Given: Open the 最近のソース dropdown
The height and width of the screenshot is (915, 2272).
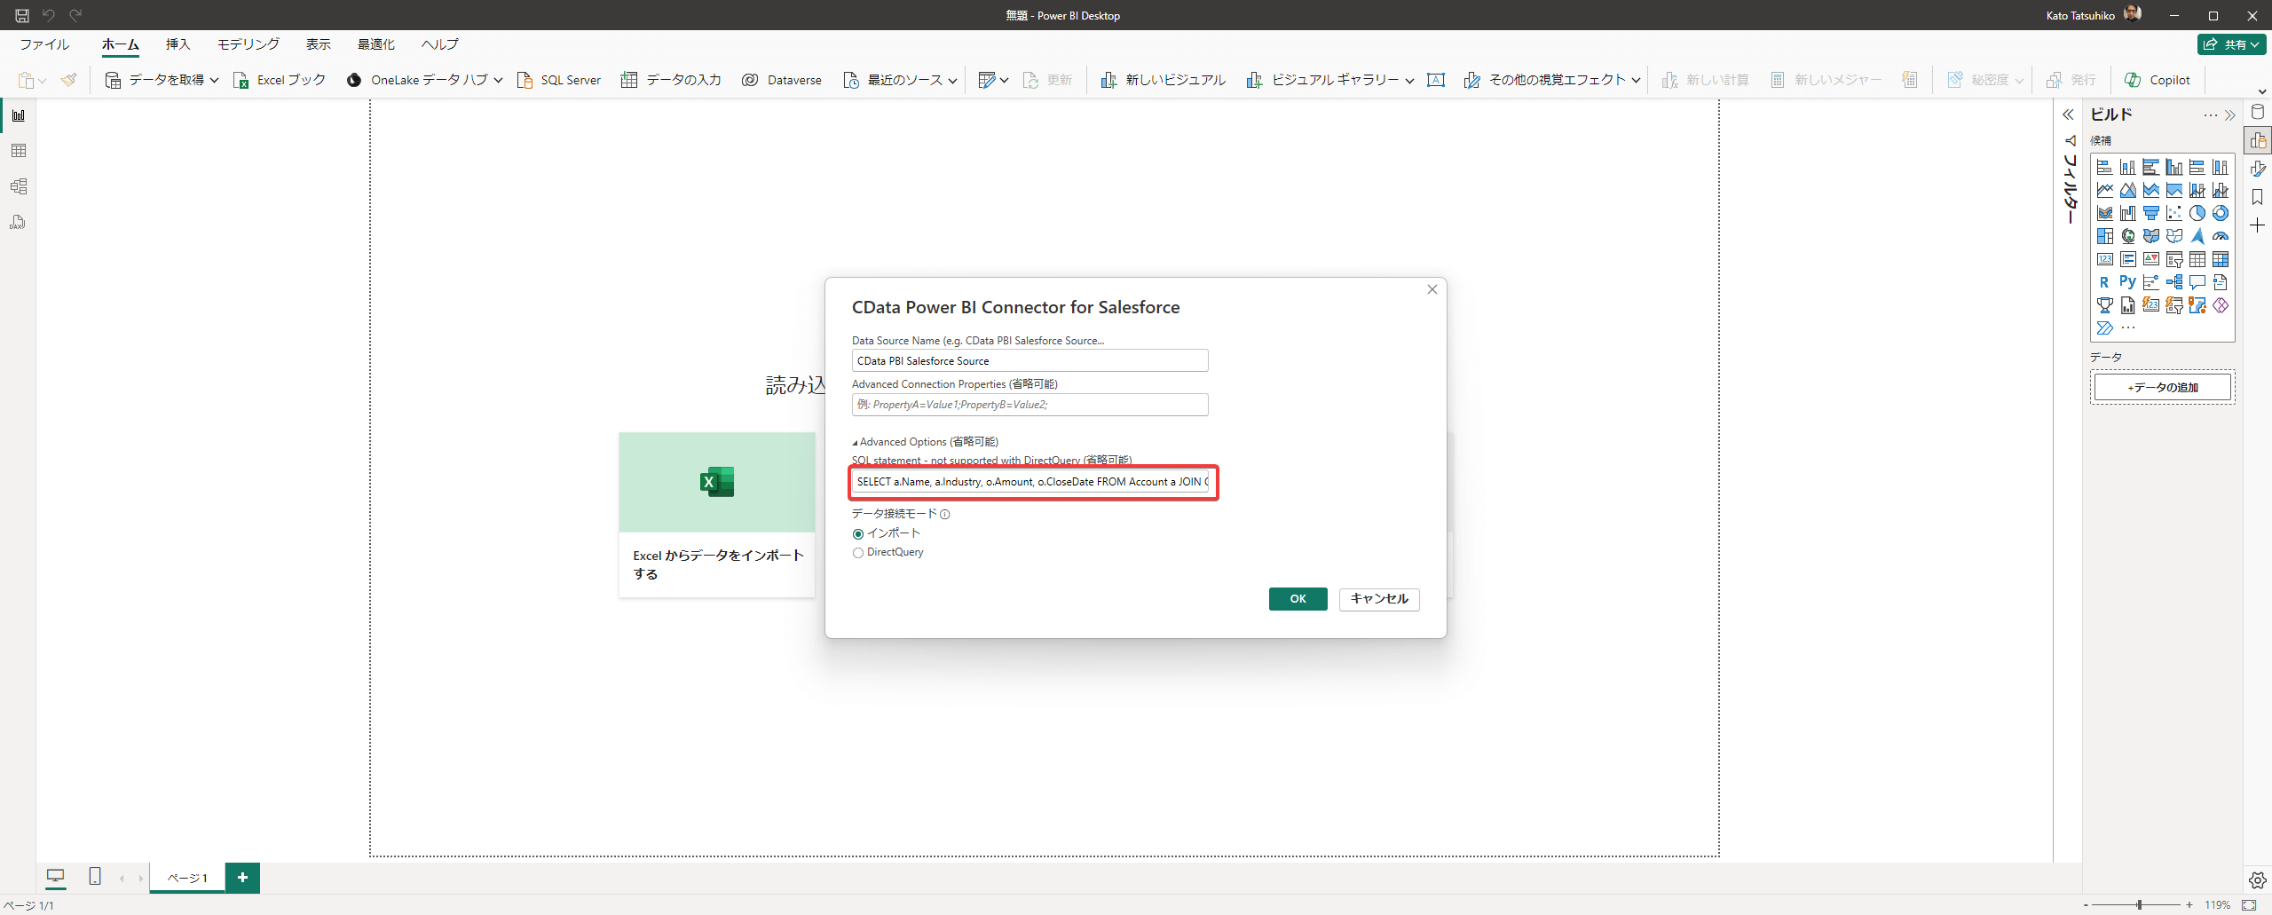Looking at the screenshot, I should pyautogui.click(x=952, y=80).
